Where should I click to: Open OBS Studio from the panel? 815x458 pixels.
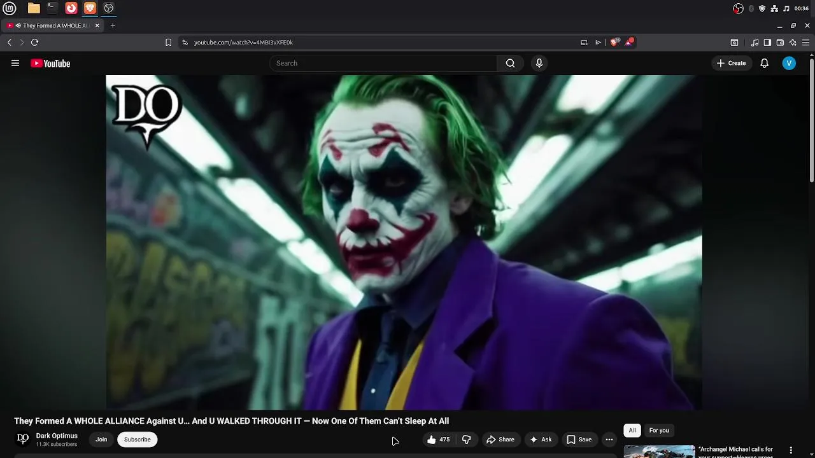click(x=109, y=8)
